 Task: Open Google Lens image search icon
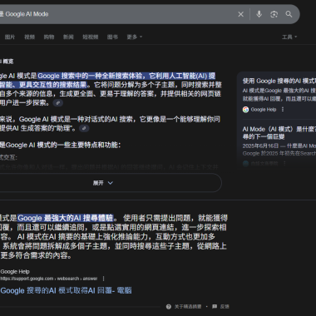[x=274, y=14]
